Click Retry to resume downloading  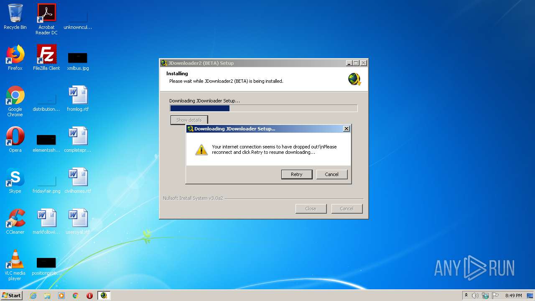pyautogui.click(x=297, y=174)
